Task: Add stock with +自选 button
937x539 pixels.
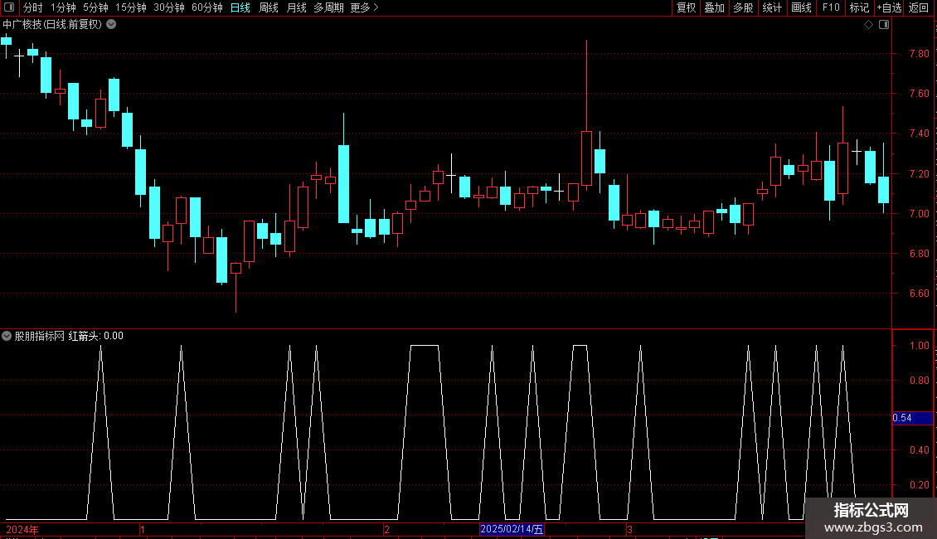Action: tap(889, 7)
